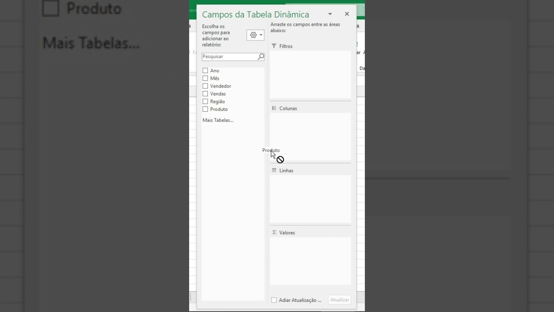
Task: Open the Mais Tabelas link in the pane
Action: (218, 120)
